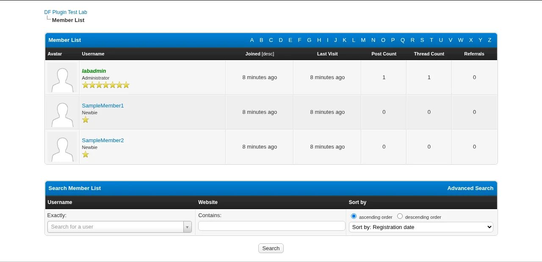Select descending order radio button
Viewport: 542px width, 262px height.
pyautogui.click(x=400, y=216)
